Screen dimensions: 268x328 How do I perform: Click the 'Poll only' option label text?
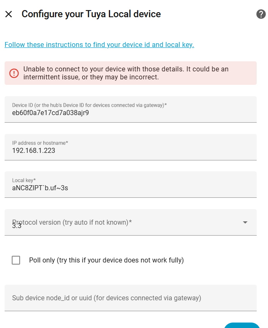[106, 260]
